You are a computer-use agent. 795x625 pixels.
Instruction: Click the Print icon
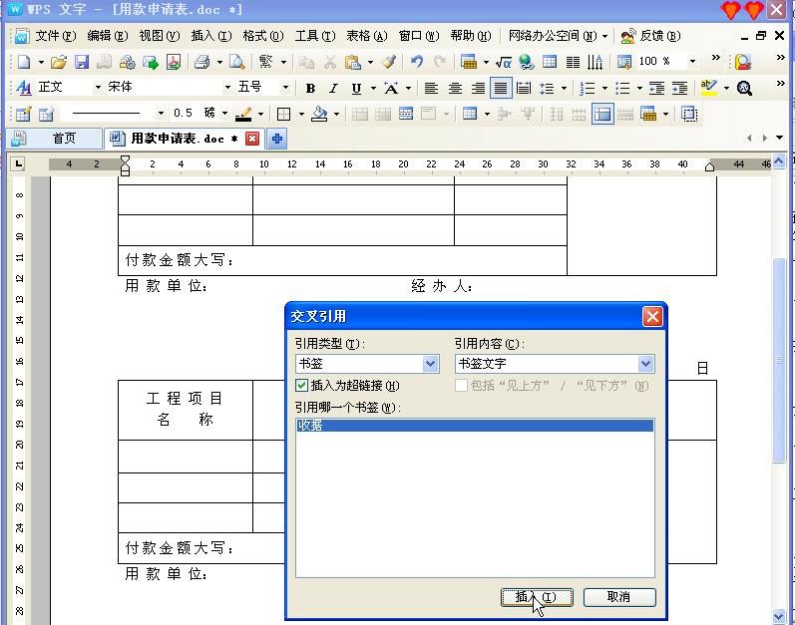point(201,62)
